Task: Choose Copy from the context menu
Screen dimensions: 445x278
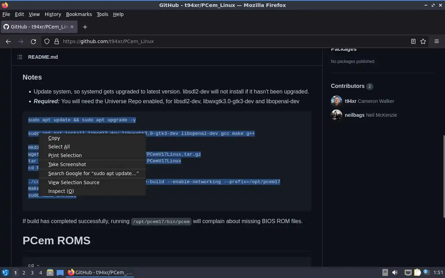Action: [x=92, y=138]
